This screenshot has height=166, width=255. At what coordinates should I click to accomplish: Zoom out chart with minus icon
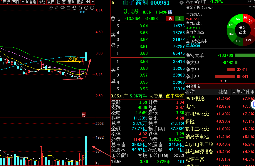coord(92,8)
